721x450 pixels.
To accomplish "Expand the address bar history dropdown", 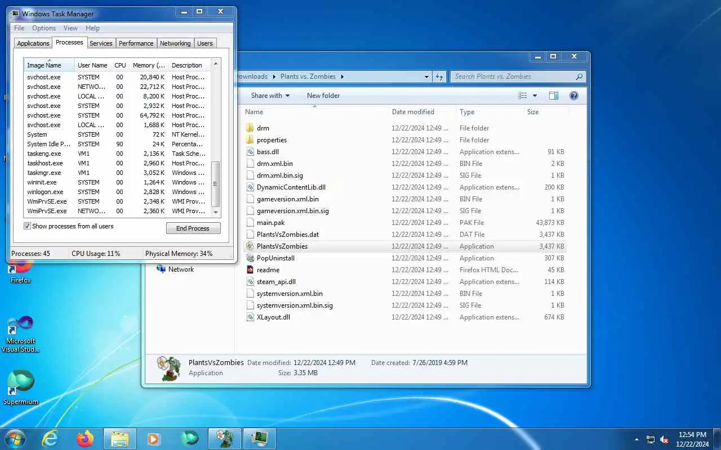I will pyautogui.click(x=426, y=76).
